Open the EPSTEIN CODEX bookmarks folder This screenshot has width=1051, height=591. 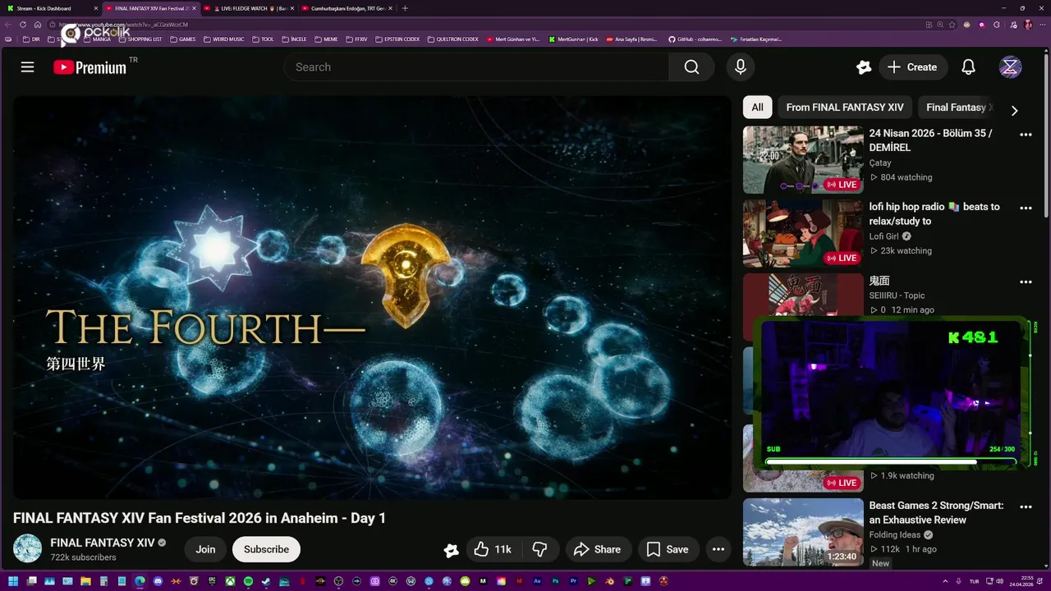pos(397,39)
